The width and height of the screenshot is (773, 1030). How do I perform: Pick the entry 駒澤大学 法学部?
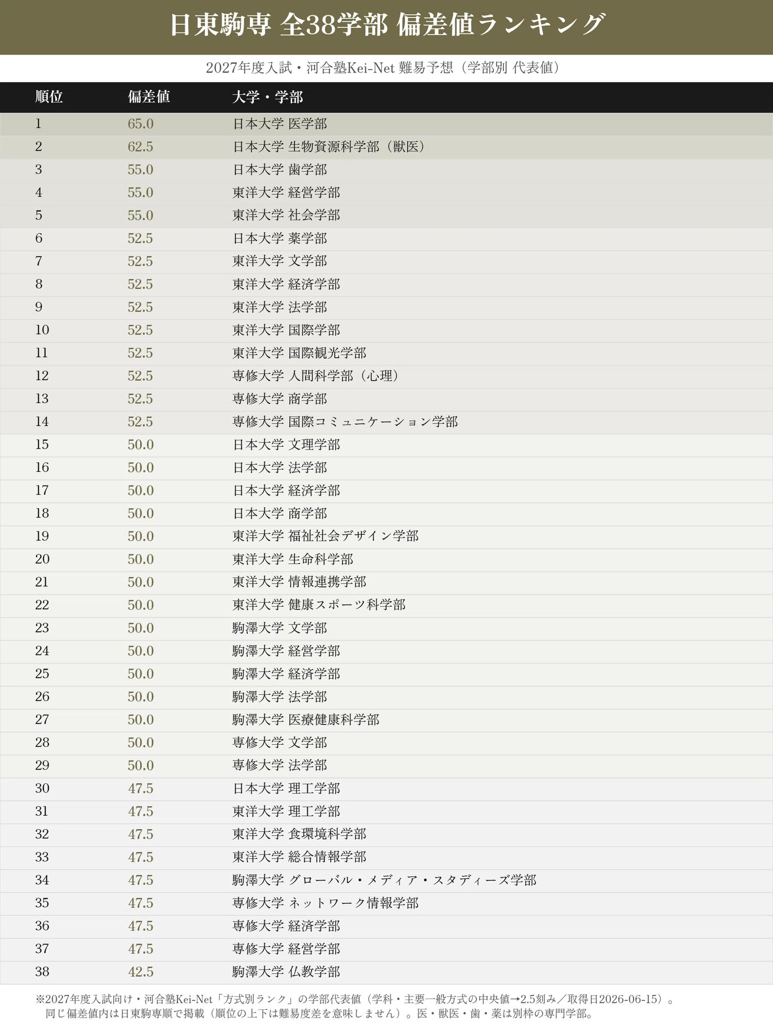coord(280,697)
